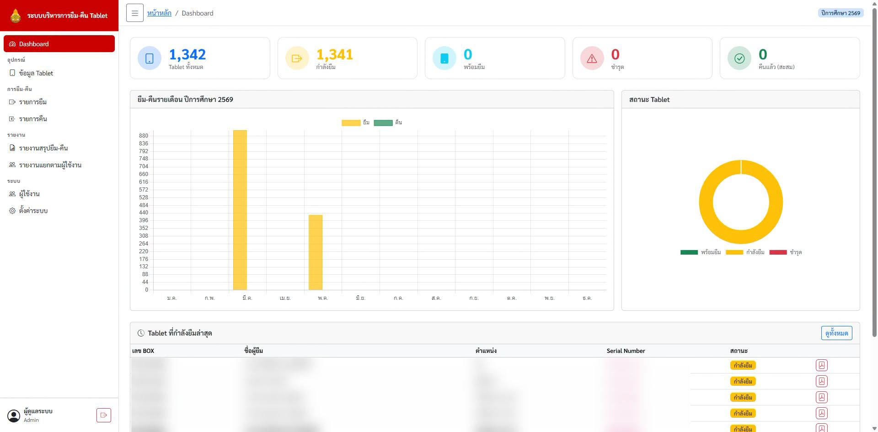Open ผู้ใช้งาน user management

point(59,194)
